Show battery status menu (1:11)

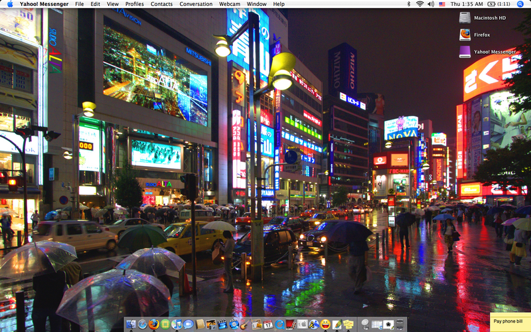(x=499, y=4)
